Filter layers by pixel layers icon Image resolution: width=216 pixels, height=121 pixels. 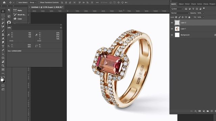click(x=186, y=9)
